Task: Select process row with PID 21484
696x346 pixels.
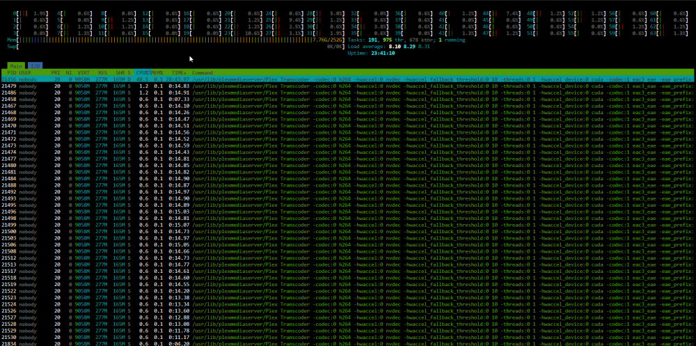Action: pyautogui.click(x=348, y=178)
